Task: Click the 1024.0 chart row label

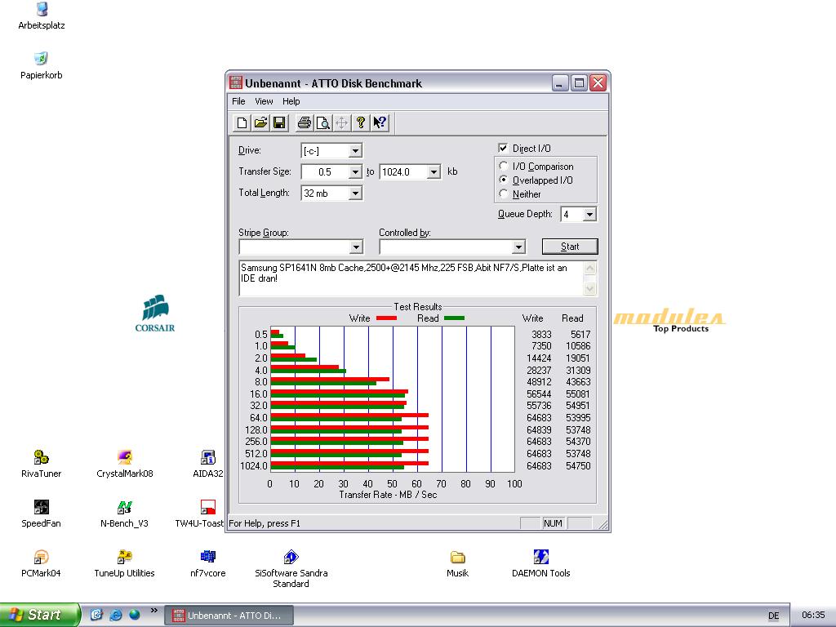Action: [x=254, y=465]
